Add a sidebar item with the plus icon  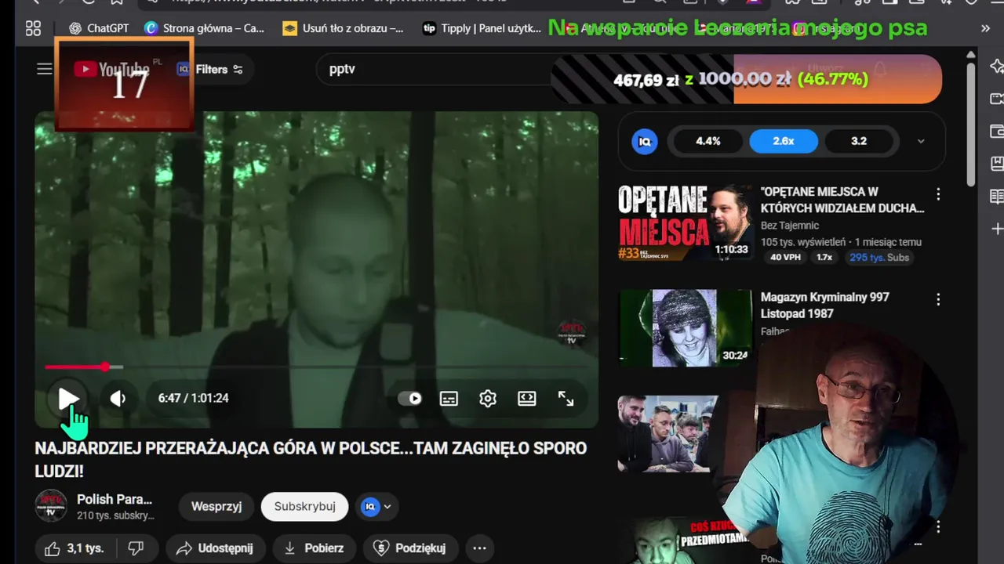tap(997, 229)
